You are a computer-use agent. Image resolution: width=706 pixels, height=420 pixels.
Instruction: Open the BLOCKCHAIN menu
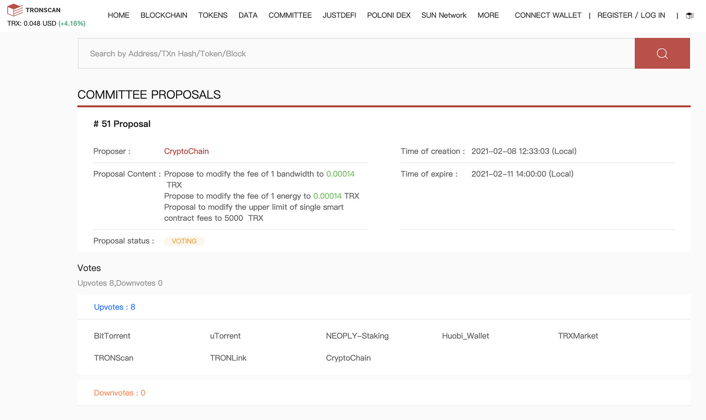point(164,16)
